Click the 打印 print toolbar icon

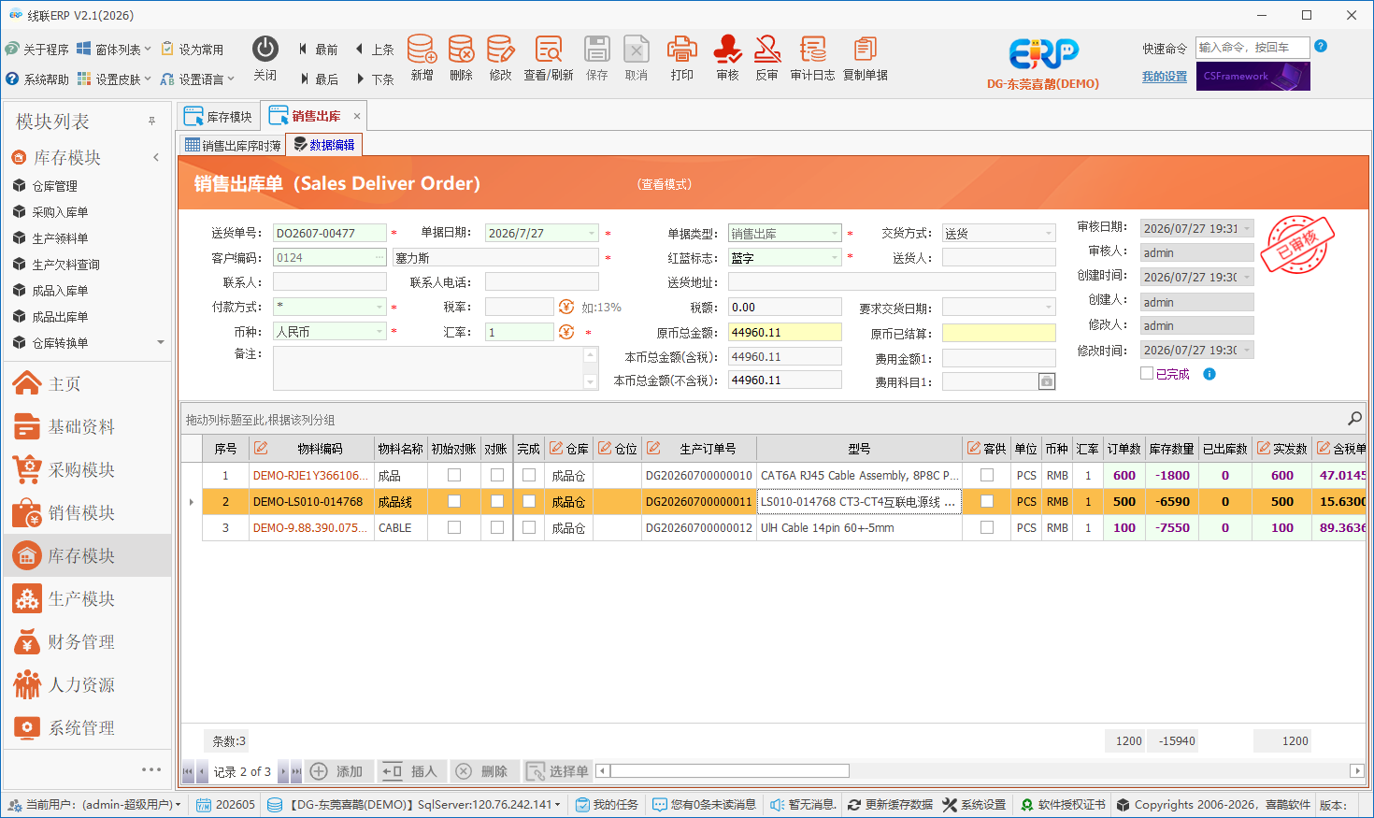tap(682, 58)
